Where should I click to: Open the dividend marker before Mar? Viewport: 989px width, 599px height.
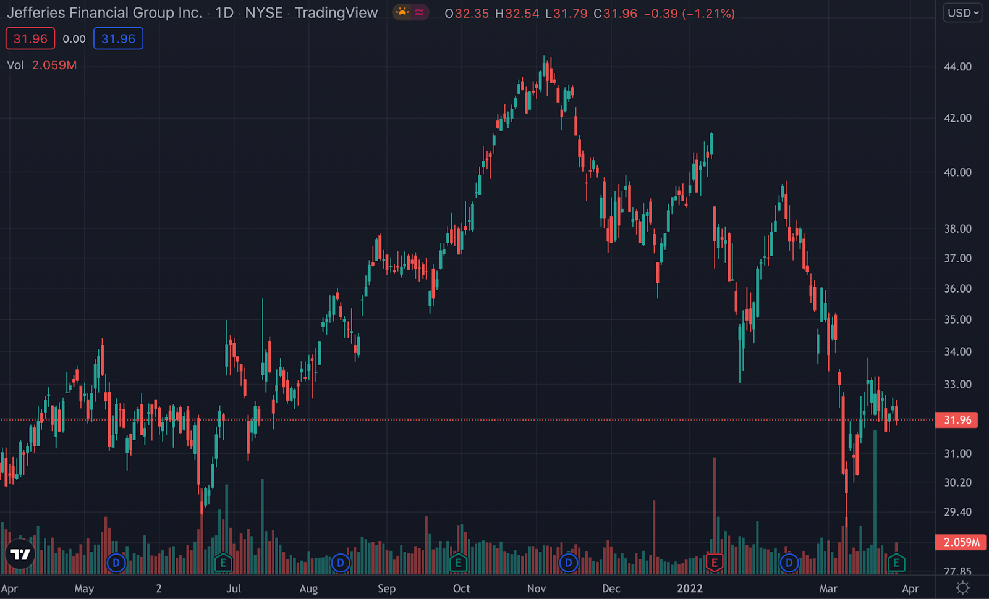(x=789, y=563)
